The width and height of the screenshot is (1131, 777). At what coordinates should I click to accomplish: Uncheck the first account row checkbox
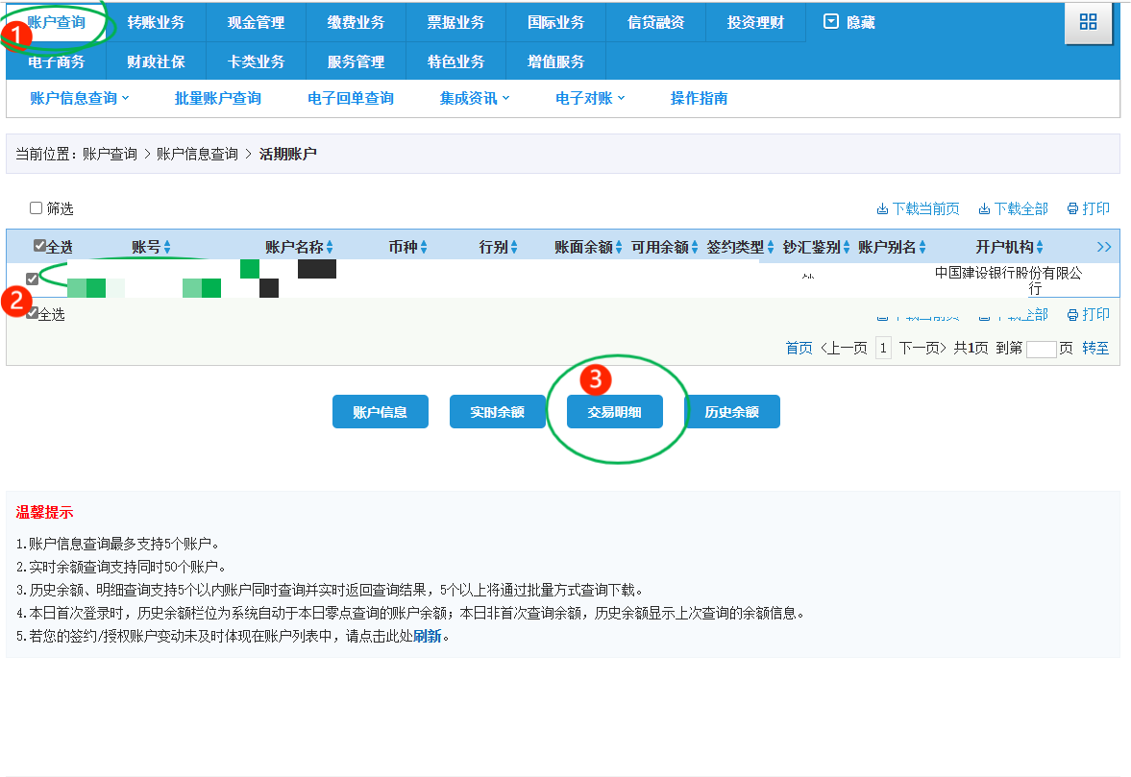pyautogui.click(x=33, y=279)
